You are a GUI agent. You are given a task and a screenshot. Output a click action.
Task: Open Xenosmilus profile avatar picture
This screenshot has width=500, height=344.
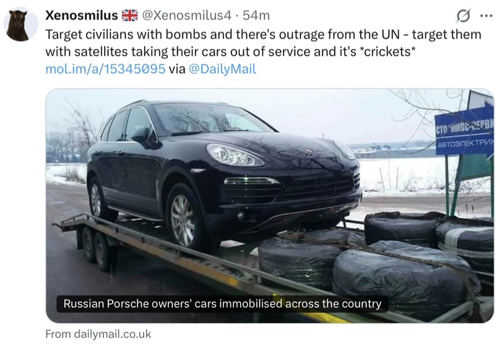pyautogui.click(x=21, y=24)
